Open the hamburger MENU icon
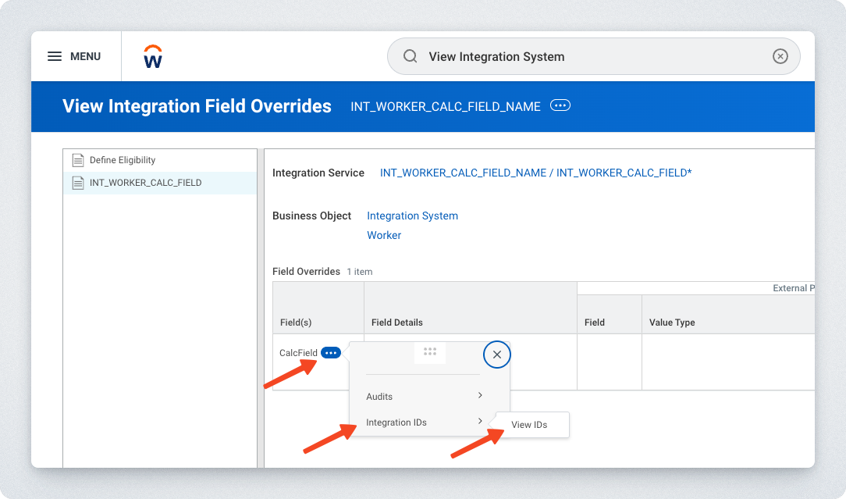 55,56
